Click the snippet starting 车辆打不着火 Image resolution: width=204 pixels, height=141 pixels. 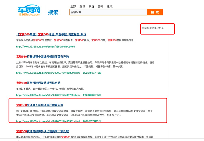click(x=51, y=89)
